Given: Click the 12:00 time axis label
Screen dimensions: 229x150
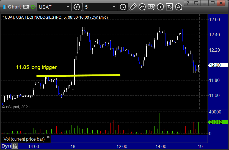Looking at the screenshot, I should (x=122, y=146).
